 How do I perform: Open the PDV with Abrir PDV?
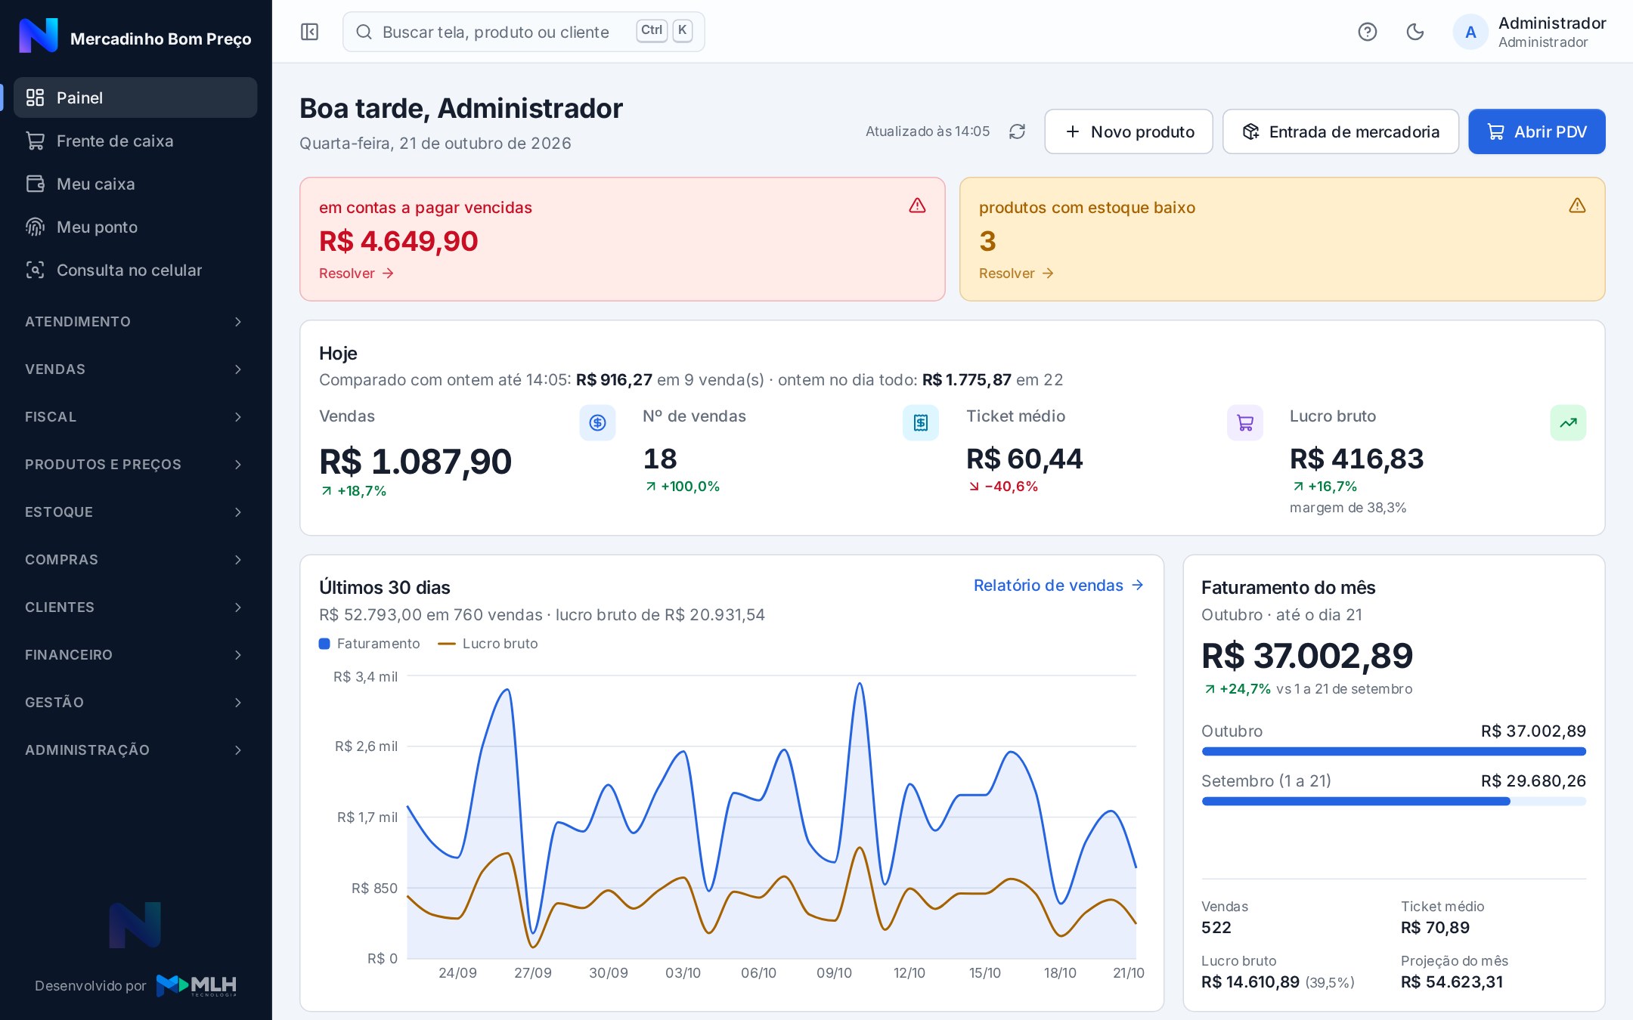click(1537, 131)
